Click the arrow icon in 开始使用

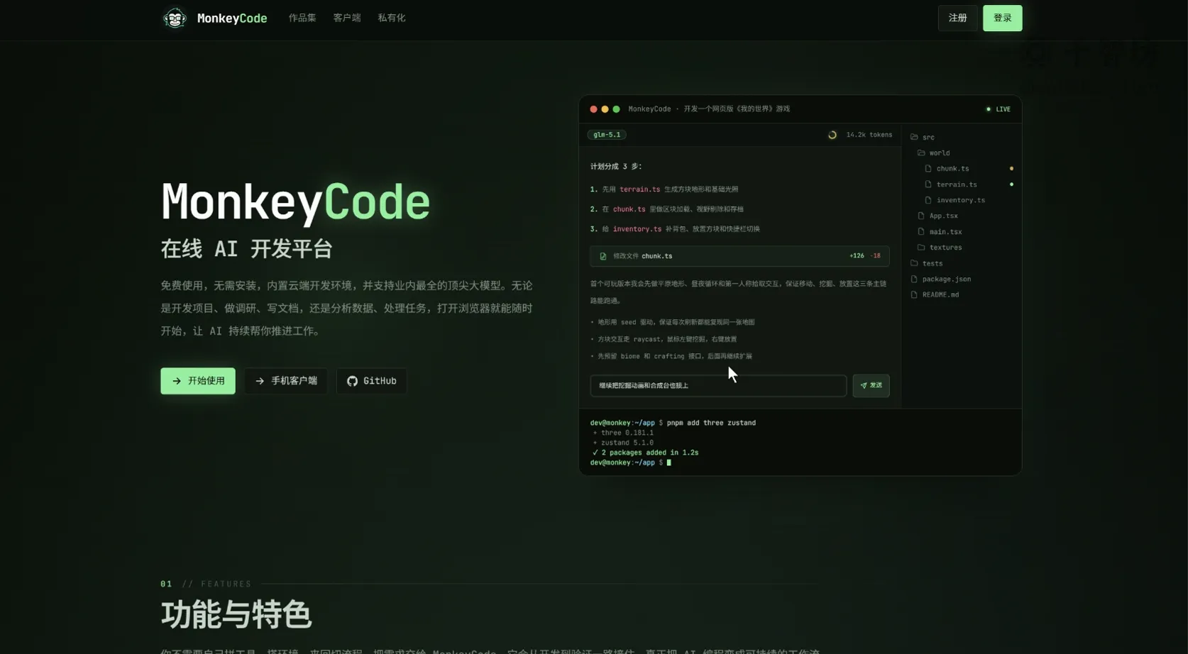pyautogui.click(x=177, y=381)
